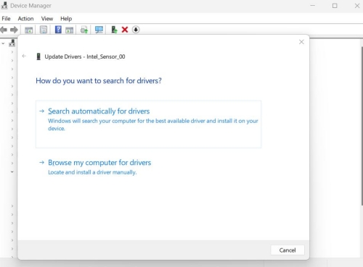
Task: Click the Forward arrow in Device Manager toolbar
Action: coord(14,30)
